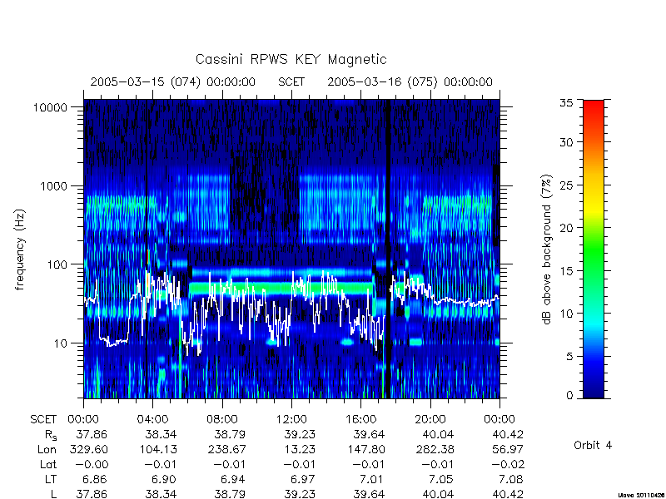Click the 30 value on the colorbar scale
This screenshot has height=499, width=666.
point(566,142)
